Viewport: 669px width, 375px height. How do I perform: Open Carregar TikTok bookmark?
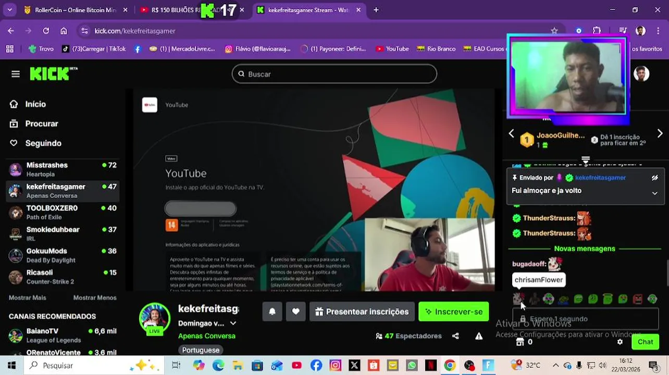[94, 49]
